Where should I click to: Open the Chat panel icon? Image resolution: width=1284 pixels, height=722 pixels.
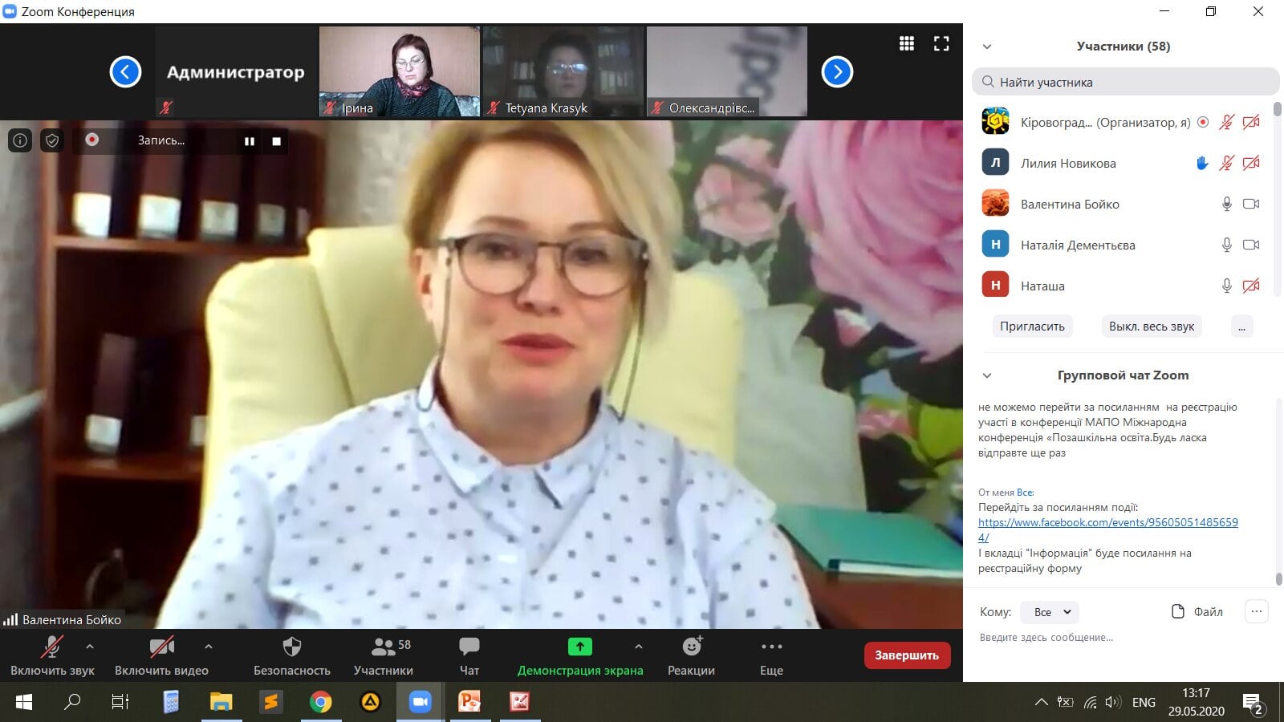[469, 655]
